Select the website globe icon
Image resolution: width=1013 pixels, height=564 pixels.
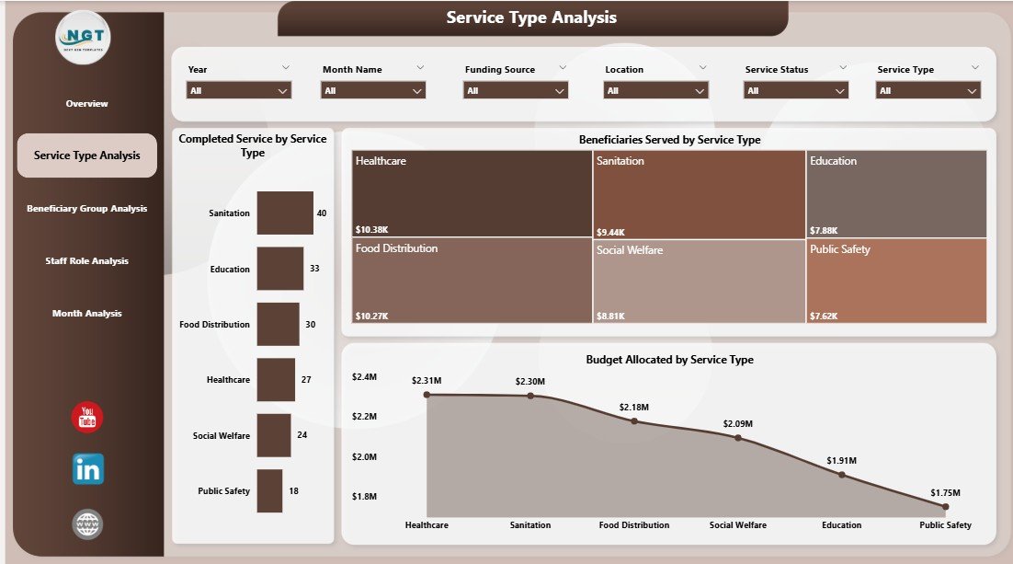click(x=86, y=523)
